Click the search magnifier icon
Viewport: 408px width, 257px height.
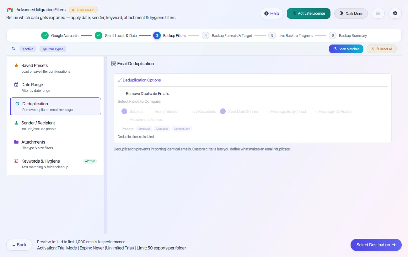point(13,49)
